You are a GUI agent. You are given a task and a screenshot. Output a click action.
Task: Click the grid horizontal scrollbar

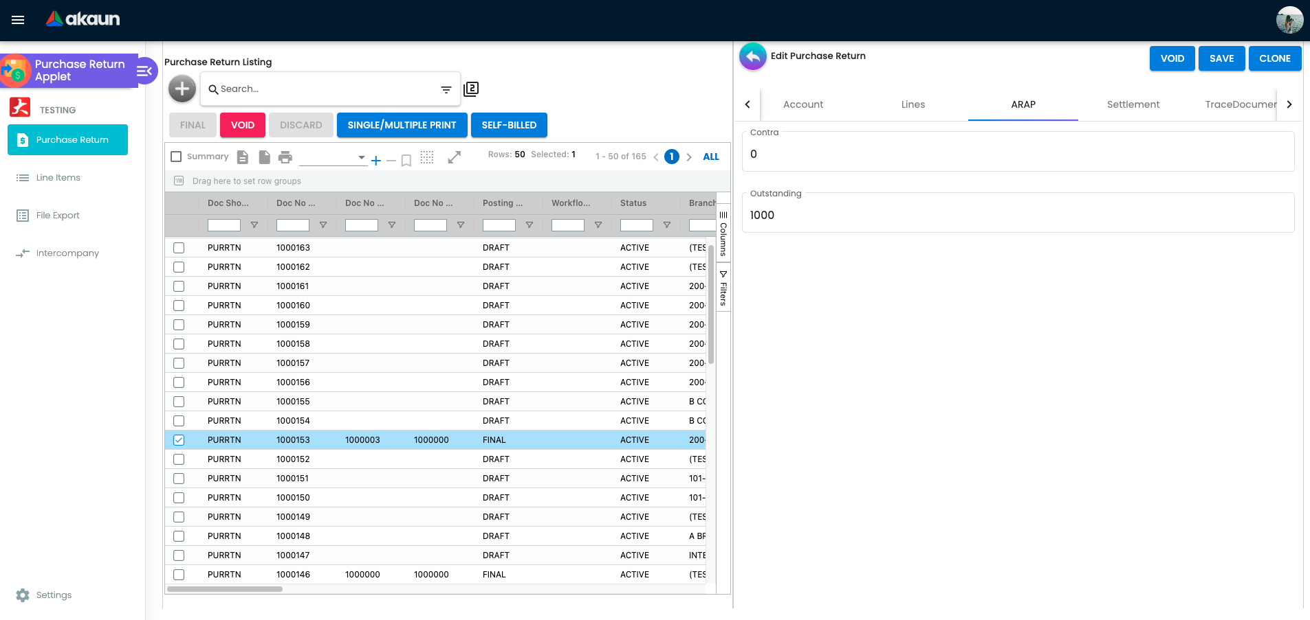tap(225, 589)
